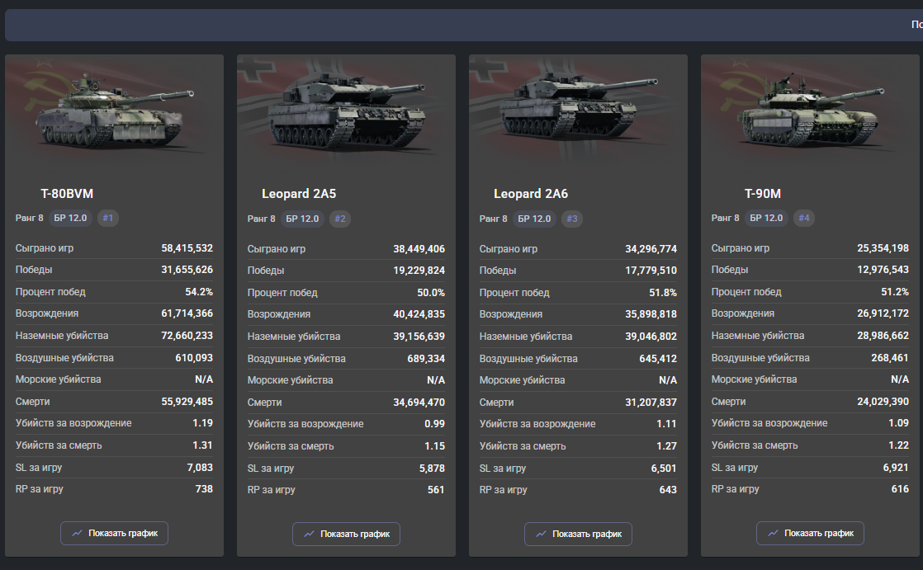Open the T-80BVM tank image

coord(114,111)
